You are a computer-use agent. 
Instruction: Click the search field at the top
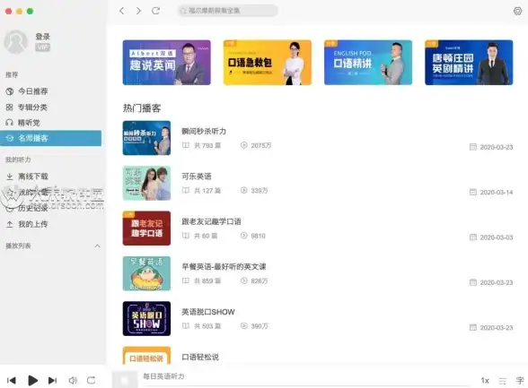228,11
